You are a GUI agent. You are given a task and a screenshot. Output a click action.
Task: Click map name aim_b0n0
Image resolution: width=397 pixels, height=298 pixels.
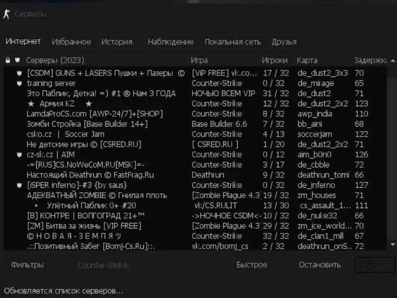coord(314,155)
